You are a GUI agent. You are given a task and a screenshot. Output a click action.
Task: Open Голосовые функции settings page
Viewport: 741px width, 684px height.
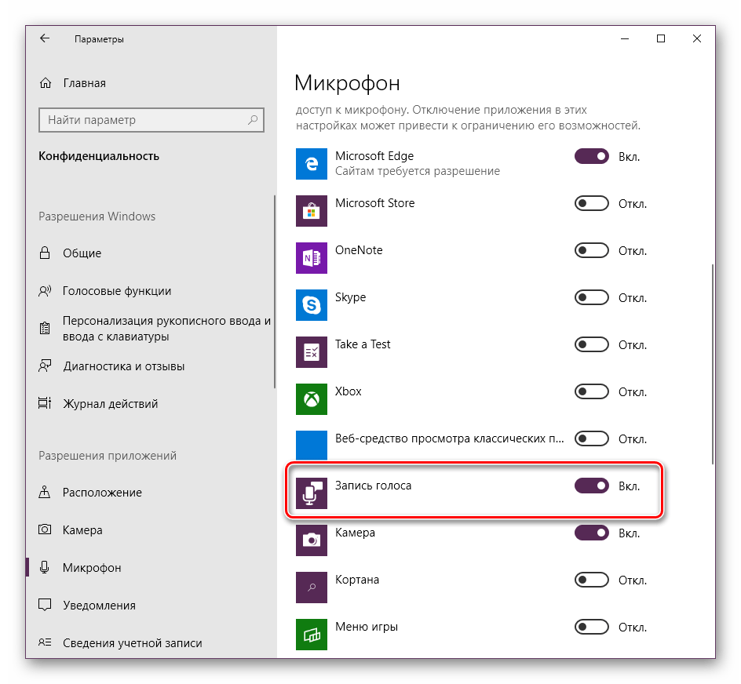116,291
